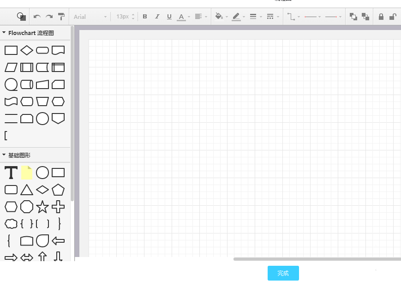Viewport: 401px width, 281px height.
Task: Open the Arial font family dropdown
Action: [90, 17]
